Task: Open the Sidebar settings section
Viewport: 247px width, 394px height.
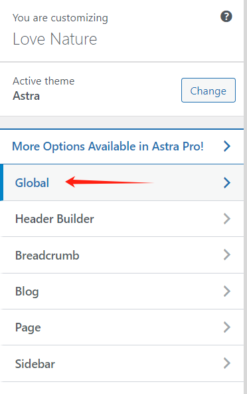Action: tap(122, 363)
